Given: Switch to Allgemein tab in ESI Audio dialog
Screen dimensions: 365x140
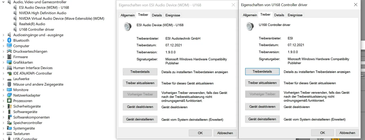Looking at the screenshot, I should pyautogui.click(x=128, y=15).
